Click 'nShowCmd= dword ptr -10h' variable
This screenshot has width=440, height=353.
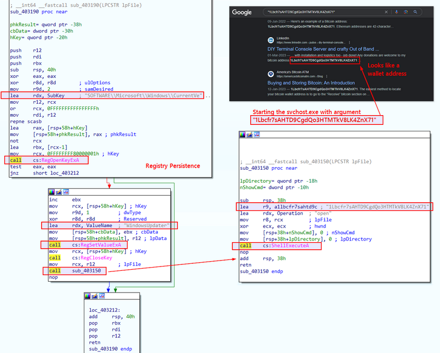click(x=274, y=188)
